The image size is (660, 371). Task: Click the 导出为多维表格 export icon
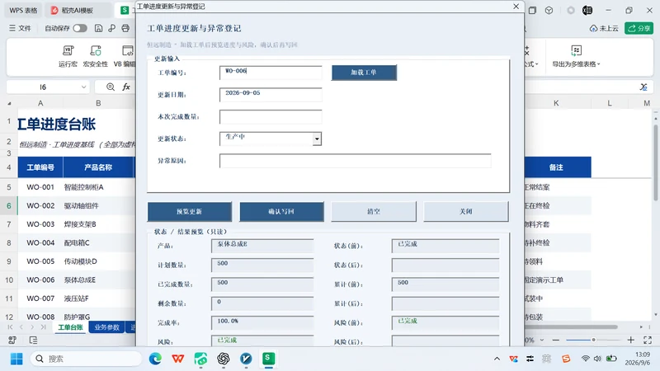point(576,50)
